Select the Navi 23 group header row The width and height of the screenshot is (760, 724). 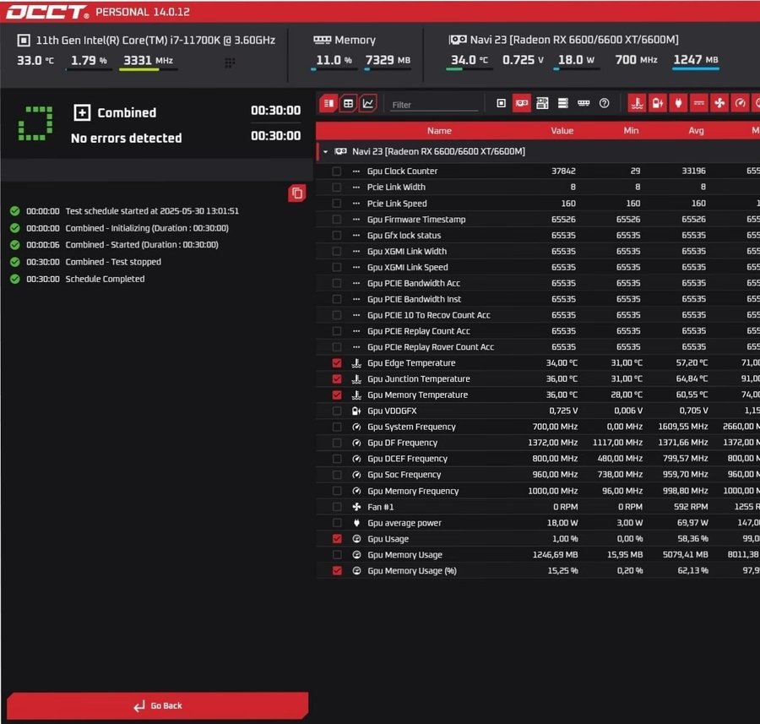[538, 152]
